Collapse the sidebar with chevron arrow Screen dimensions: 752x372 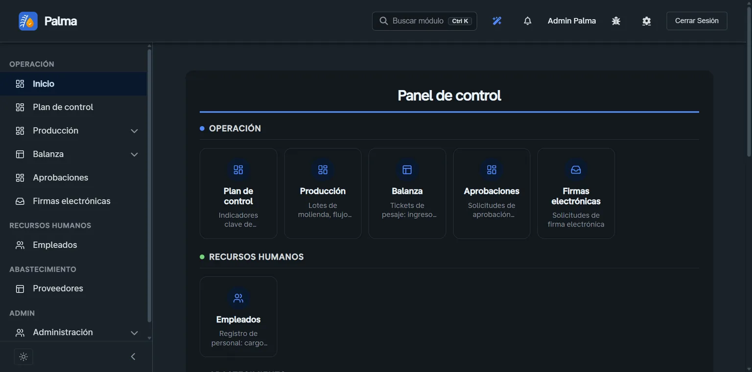(x=133, y=357)
